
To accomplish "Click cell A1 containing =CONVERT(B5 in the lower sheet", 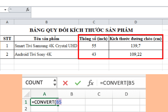I will (x=45, y=102).
